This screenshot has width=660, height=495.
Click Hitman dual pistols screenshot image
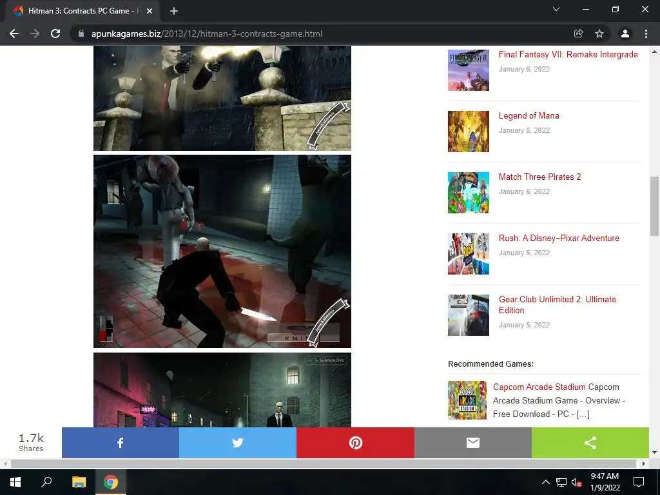tap(222, 98)
